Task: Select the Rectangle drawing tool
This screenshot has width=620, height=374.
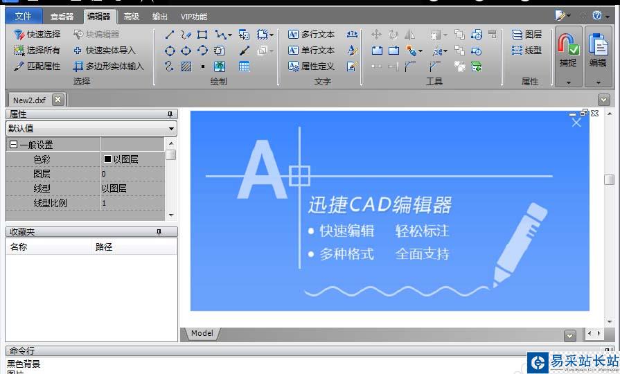Action: [202, 35]
